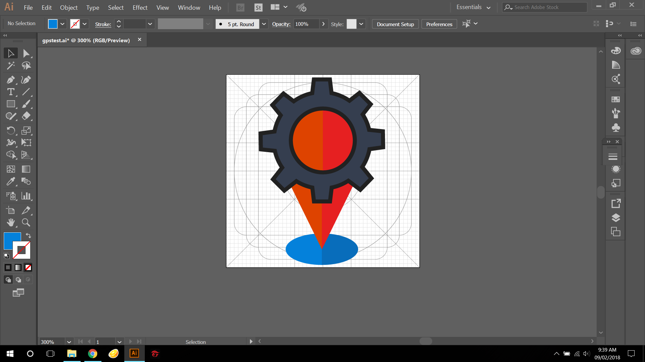Select the Pen tool
This screenshot has width=645, height=362.
tap(10, 80)
